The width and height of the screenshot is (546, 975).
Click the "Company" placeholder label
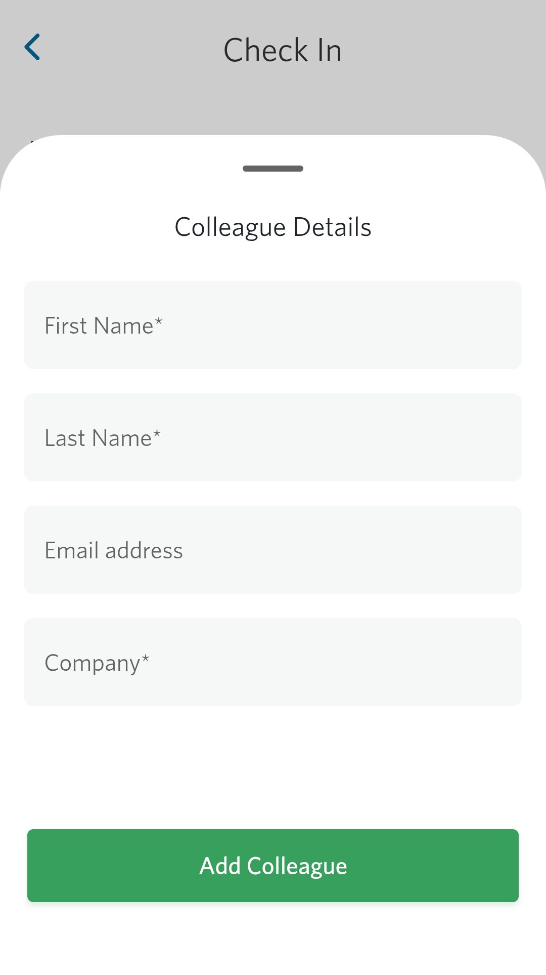92,663
